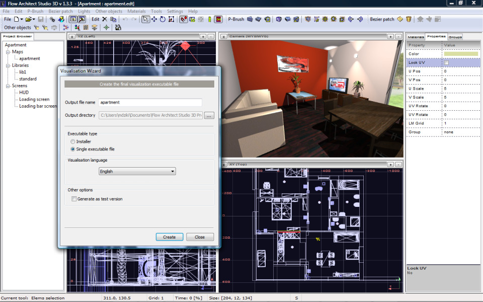Select the Move tool with four arrows
This screenshot has height=302, width=483.
click(154, 19)
